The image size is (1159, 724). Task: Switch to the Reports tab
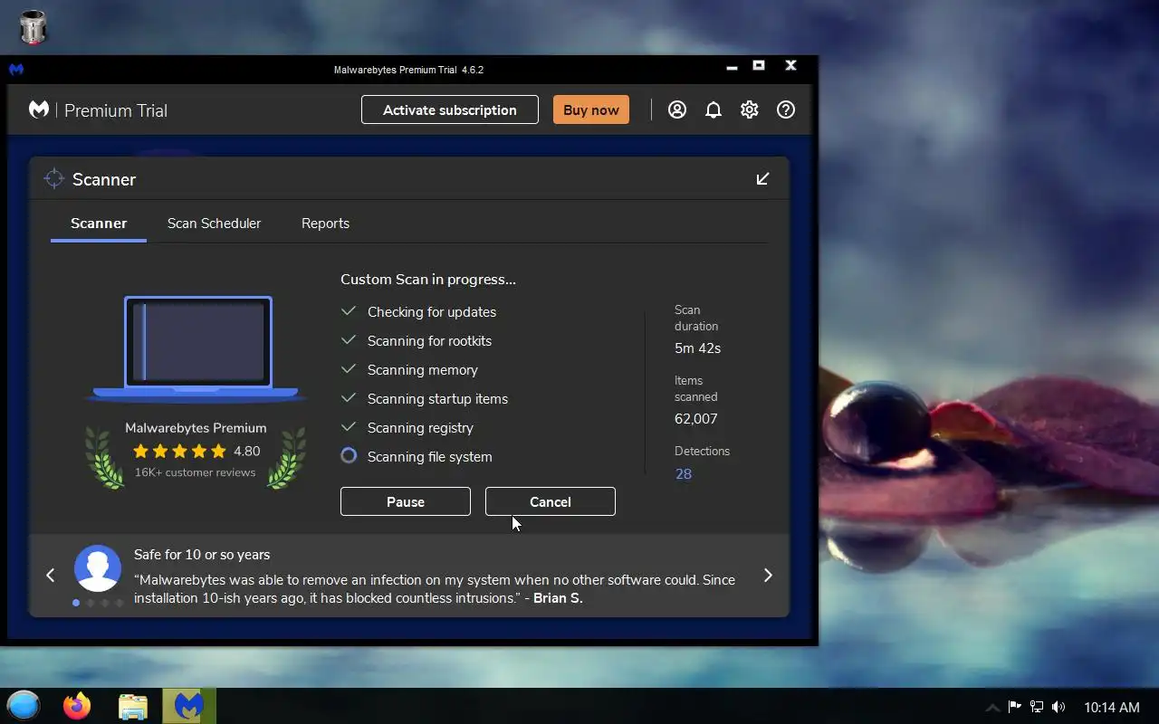tap(325, 224)
